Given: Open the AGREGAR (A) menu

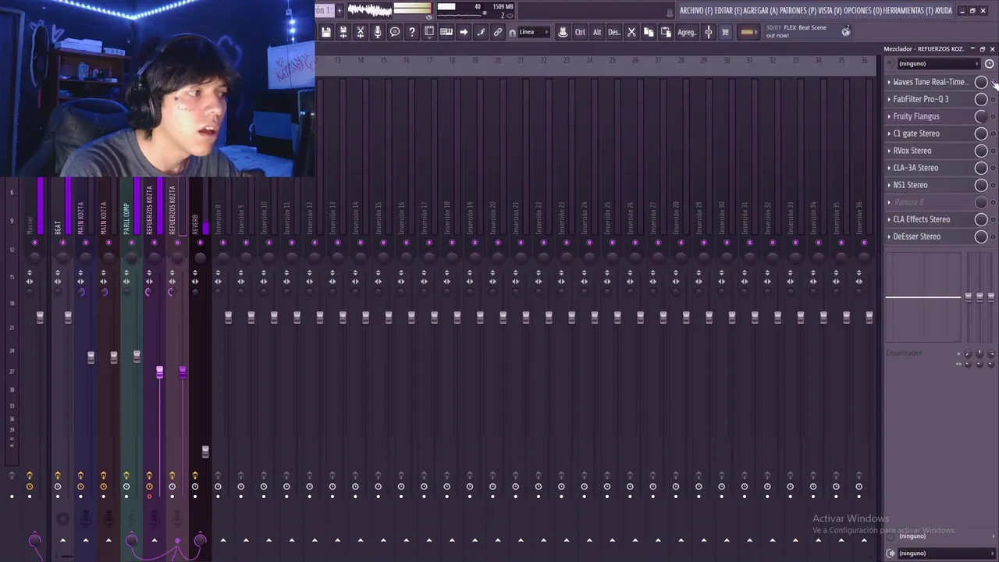Looking at the screenshot, I should tap(761, 10).
